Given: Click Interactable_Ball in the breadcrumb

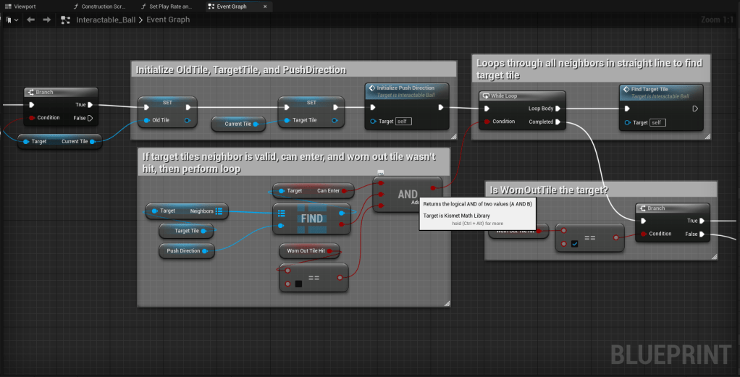Looking at the screenshot, I should tap(106, 20).
